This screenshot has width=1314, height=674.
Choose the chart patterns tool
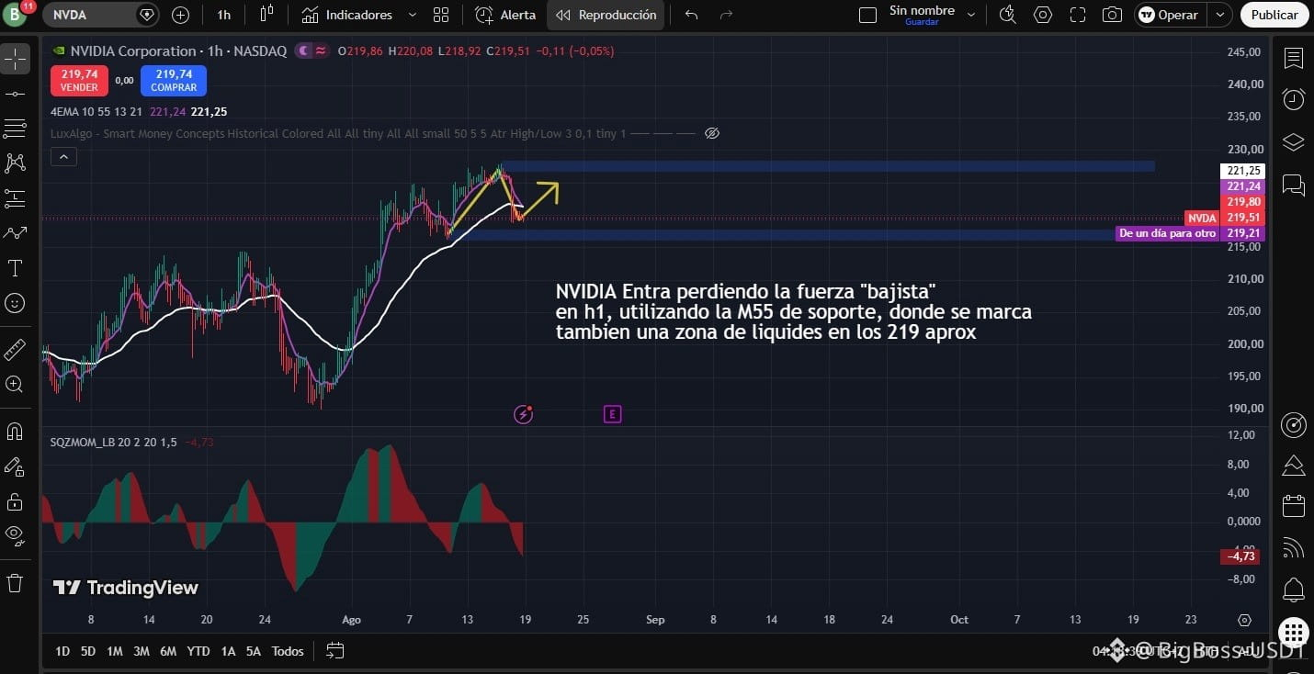15,163
